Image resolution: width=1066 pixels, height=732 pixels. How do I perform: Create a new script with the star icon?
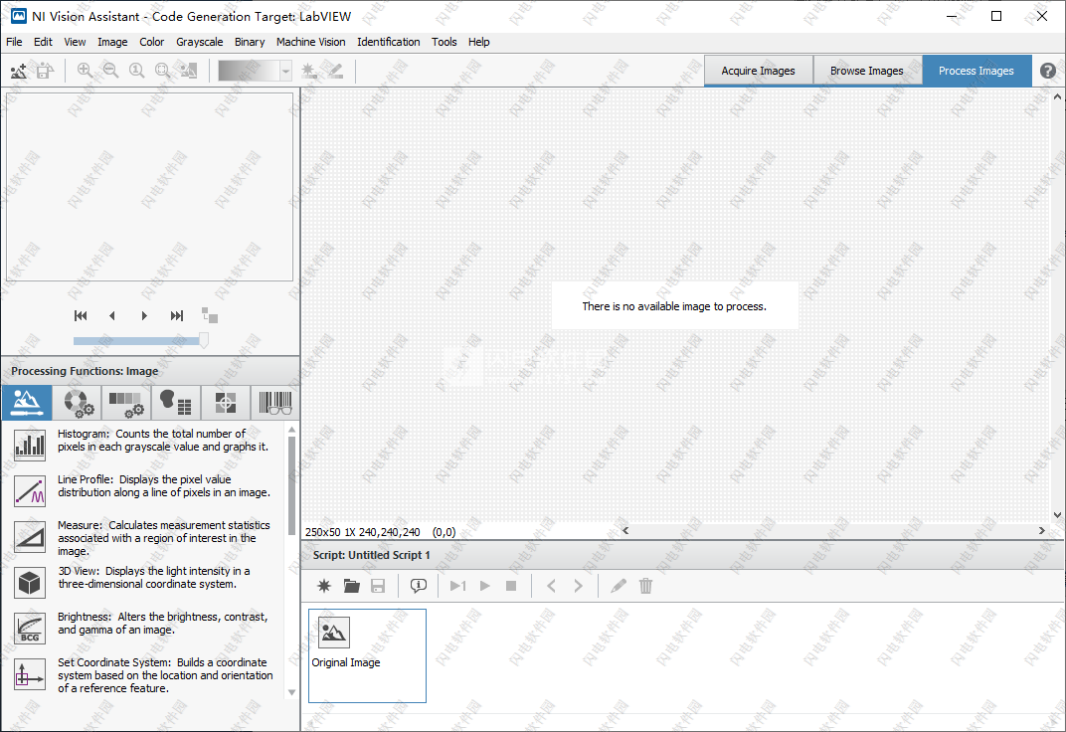(x=324, y=586)
